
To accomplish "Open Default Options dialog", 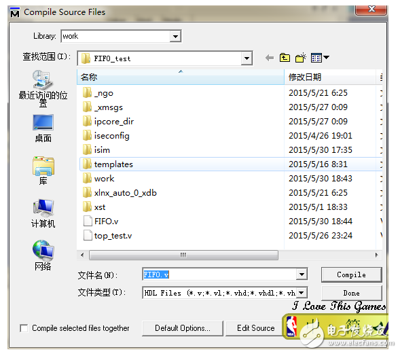I will [x=183, y=328].
